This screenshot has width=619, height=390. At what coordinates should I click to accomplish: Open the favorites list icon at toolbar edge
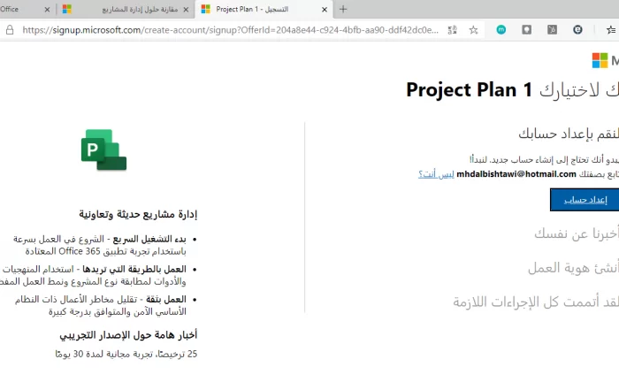tap(611, 29)
